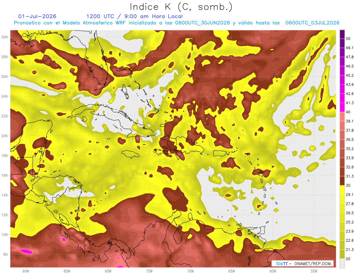Screen dimensions: 356x275
Task: Click the '12N' latitude label
Action: point(5,215)
